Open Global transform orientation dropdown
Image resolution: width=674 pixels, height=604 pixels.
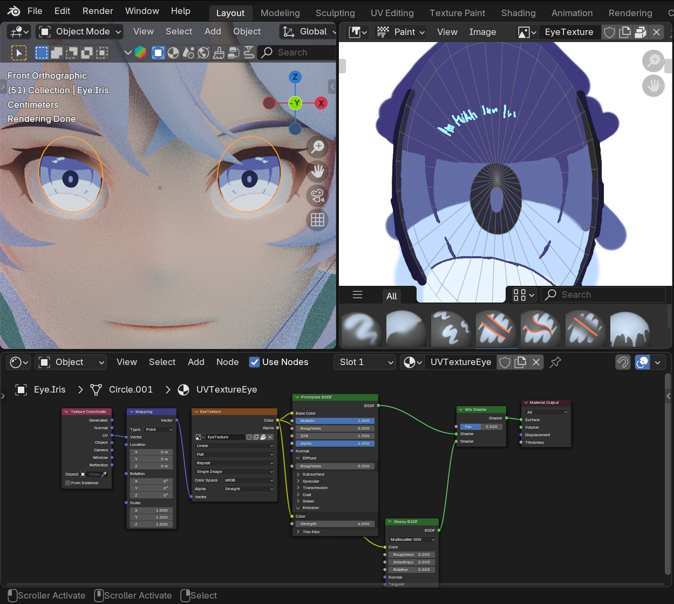click(x=308, y=32)
